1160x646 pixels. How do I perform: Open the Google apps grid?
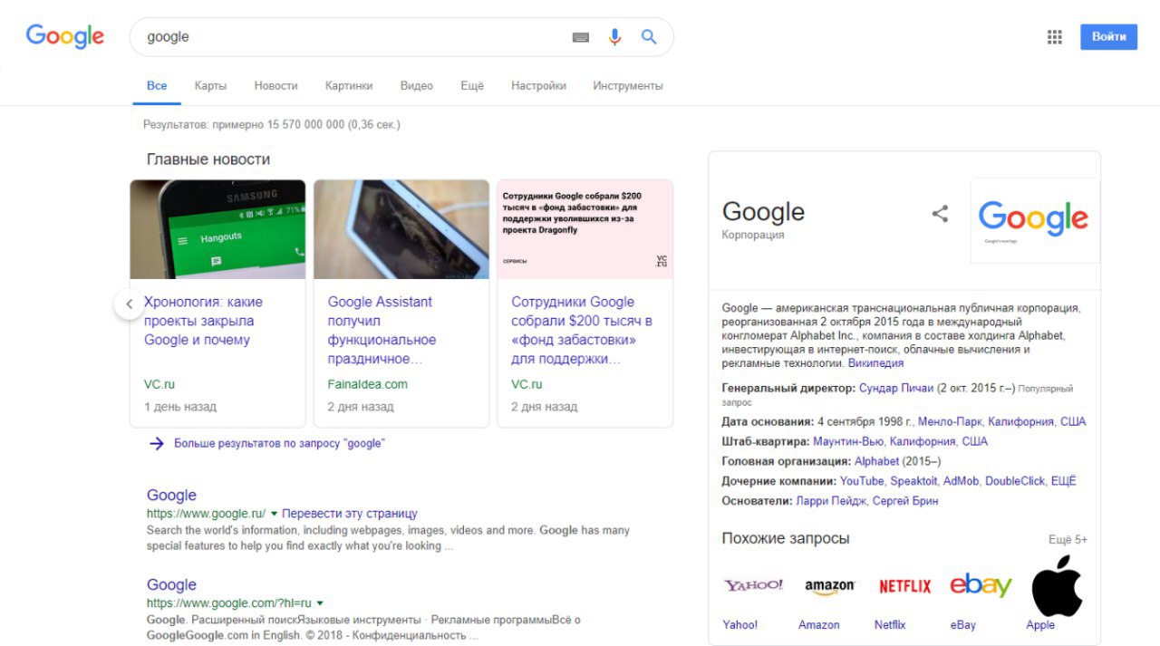pos(1055,37)
